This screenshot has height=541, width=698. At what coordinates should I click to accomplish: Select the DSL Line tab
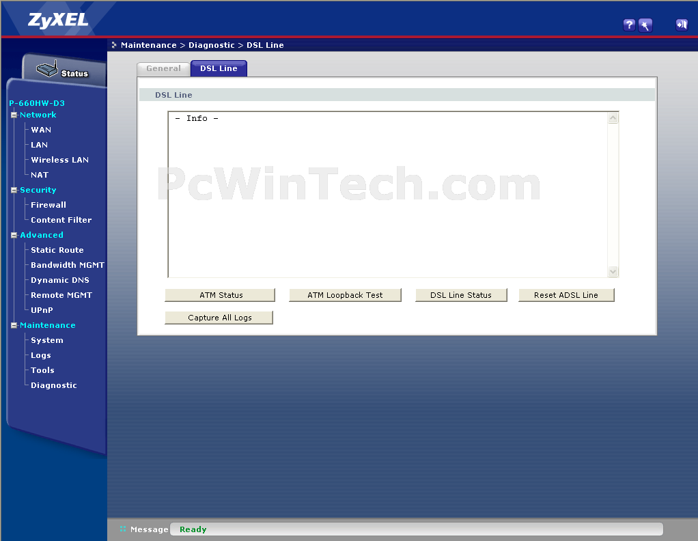(x=219, y=68)
